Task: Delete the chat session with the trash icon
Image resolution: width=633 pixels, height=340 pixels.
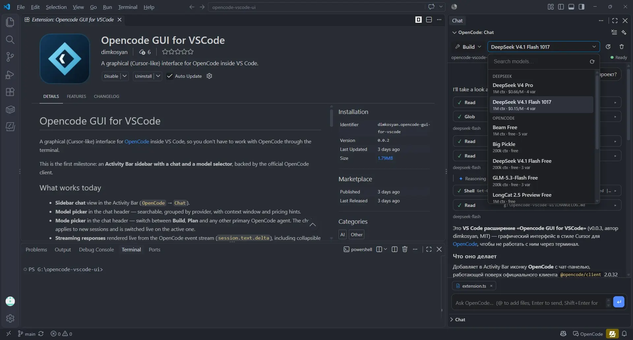Action: click(621, 47)
